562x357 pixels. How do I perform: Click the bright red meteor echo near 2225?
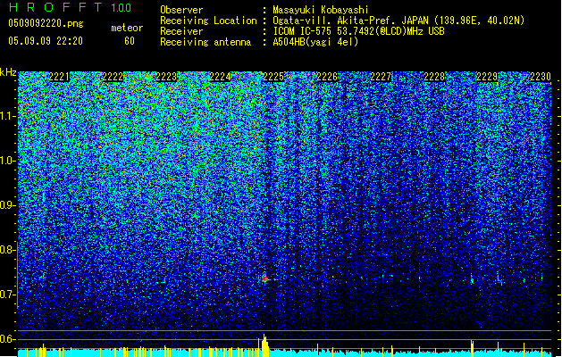[x=264, y=278]
